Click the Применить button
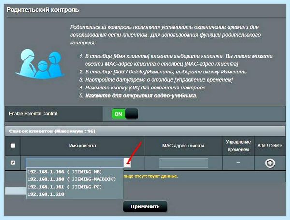 [x=145, y=206]
